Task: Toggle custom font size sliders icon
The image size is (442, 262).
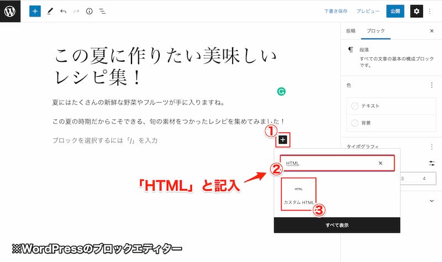Action: tap(432, 163)
